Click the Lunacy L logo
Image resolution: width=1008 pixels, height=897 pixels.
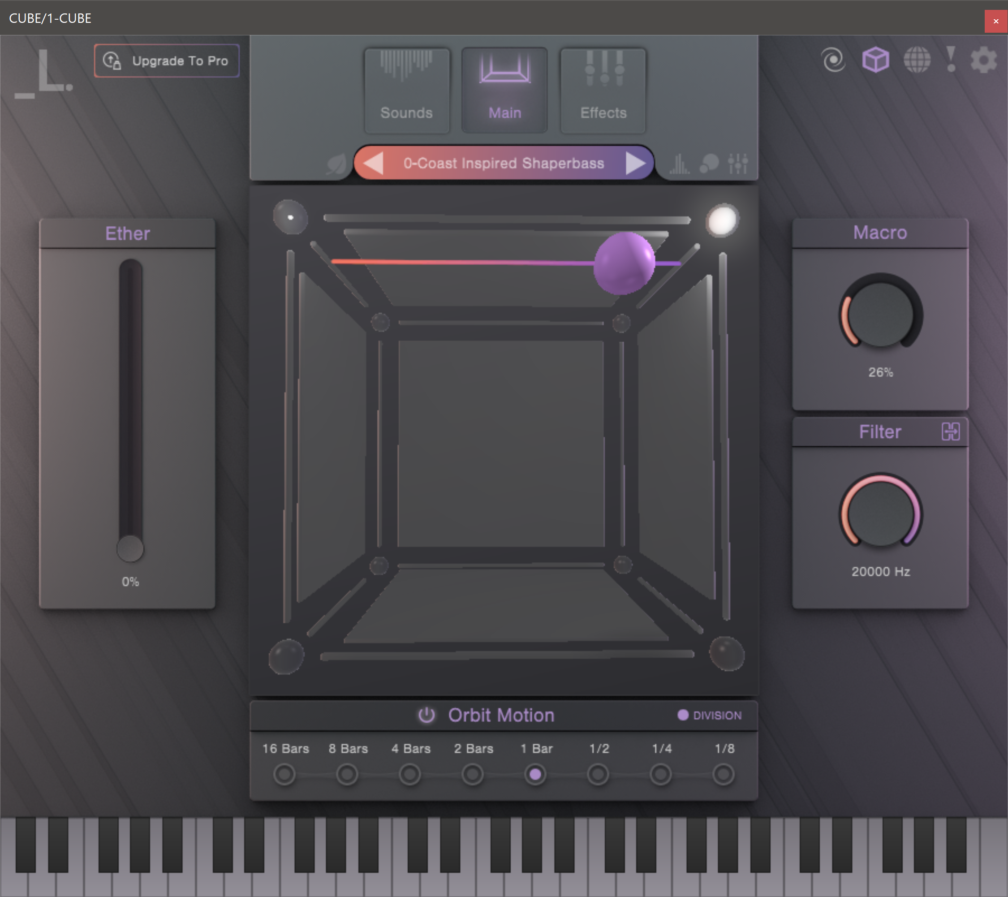(44, 73)
